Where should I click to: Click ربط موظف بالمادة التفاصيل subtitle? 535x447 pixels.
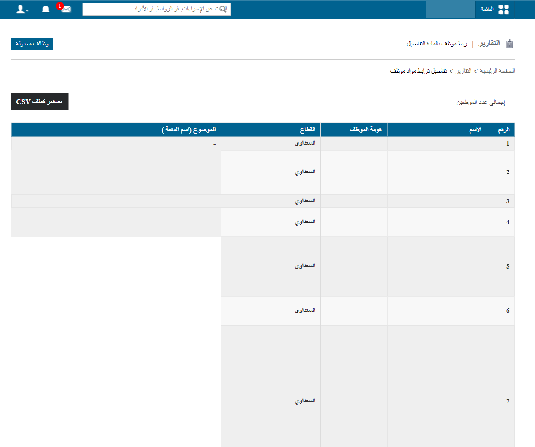(437, 44)
